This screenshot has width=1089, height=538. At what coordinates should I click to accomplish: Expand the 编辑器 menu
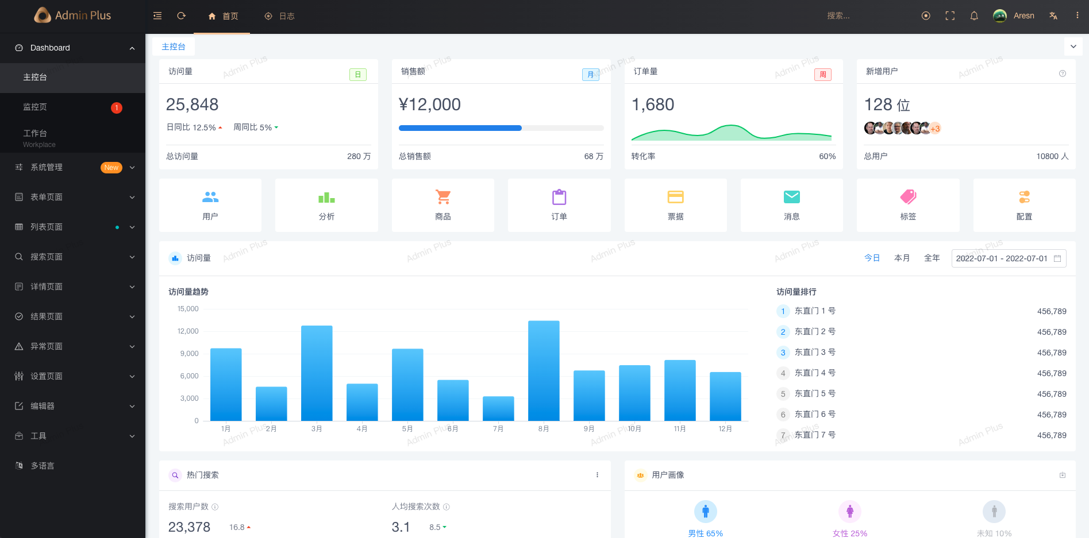click(72, 407)
